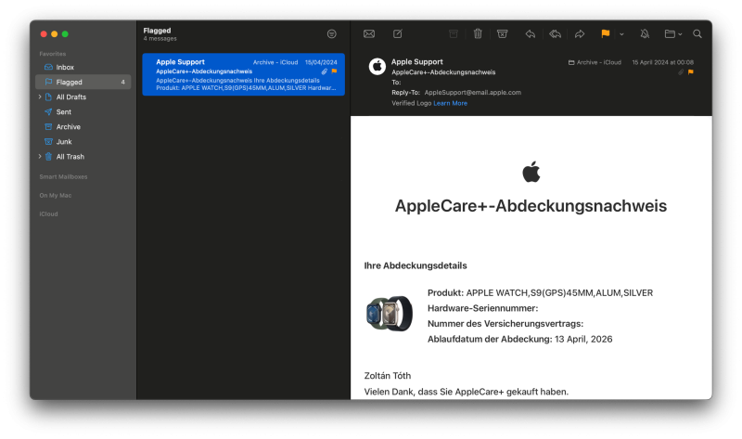Click the green full-screen window button
The height and width of the screenshot is (439, 742).
point(65,34)
